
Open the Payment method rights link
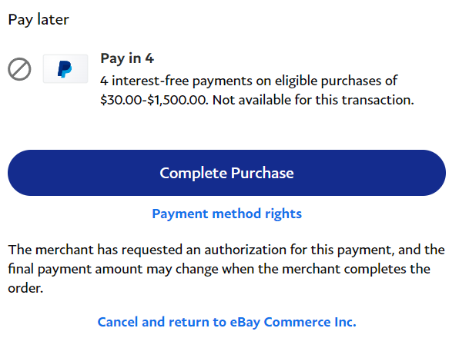tap(227, 214)
